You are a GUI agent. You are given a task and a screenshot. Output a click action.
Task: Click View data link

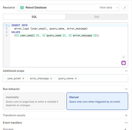coord(106,8)
